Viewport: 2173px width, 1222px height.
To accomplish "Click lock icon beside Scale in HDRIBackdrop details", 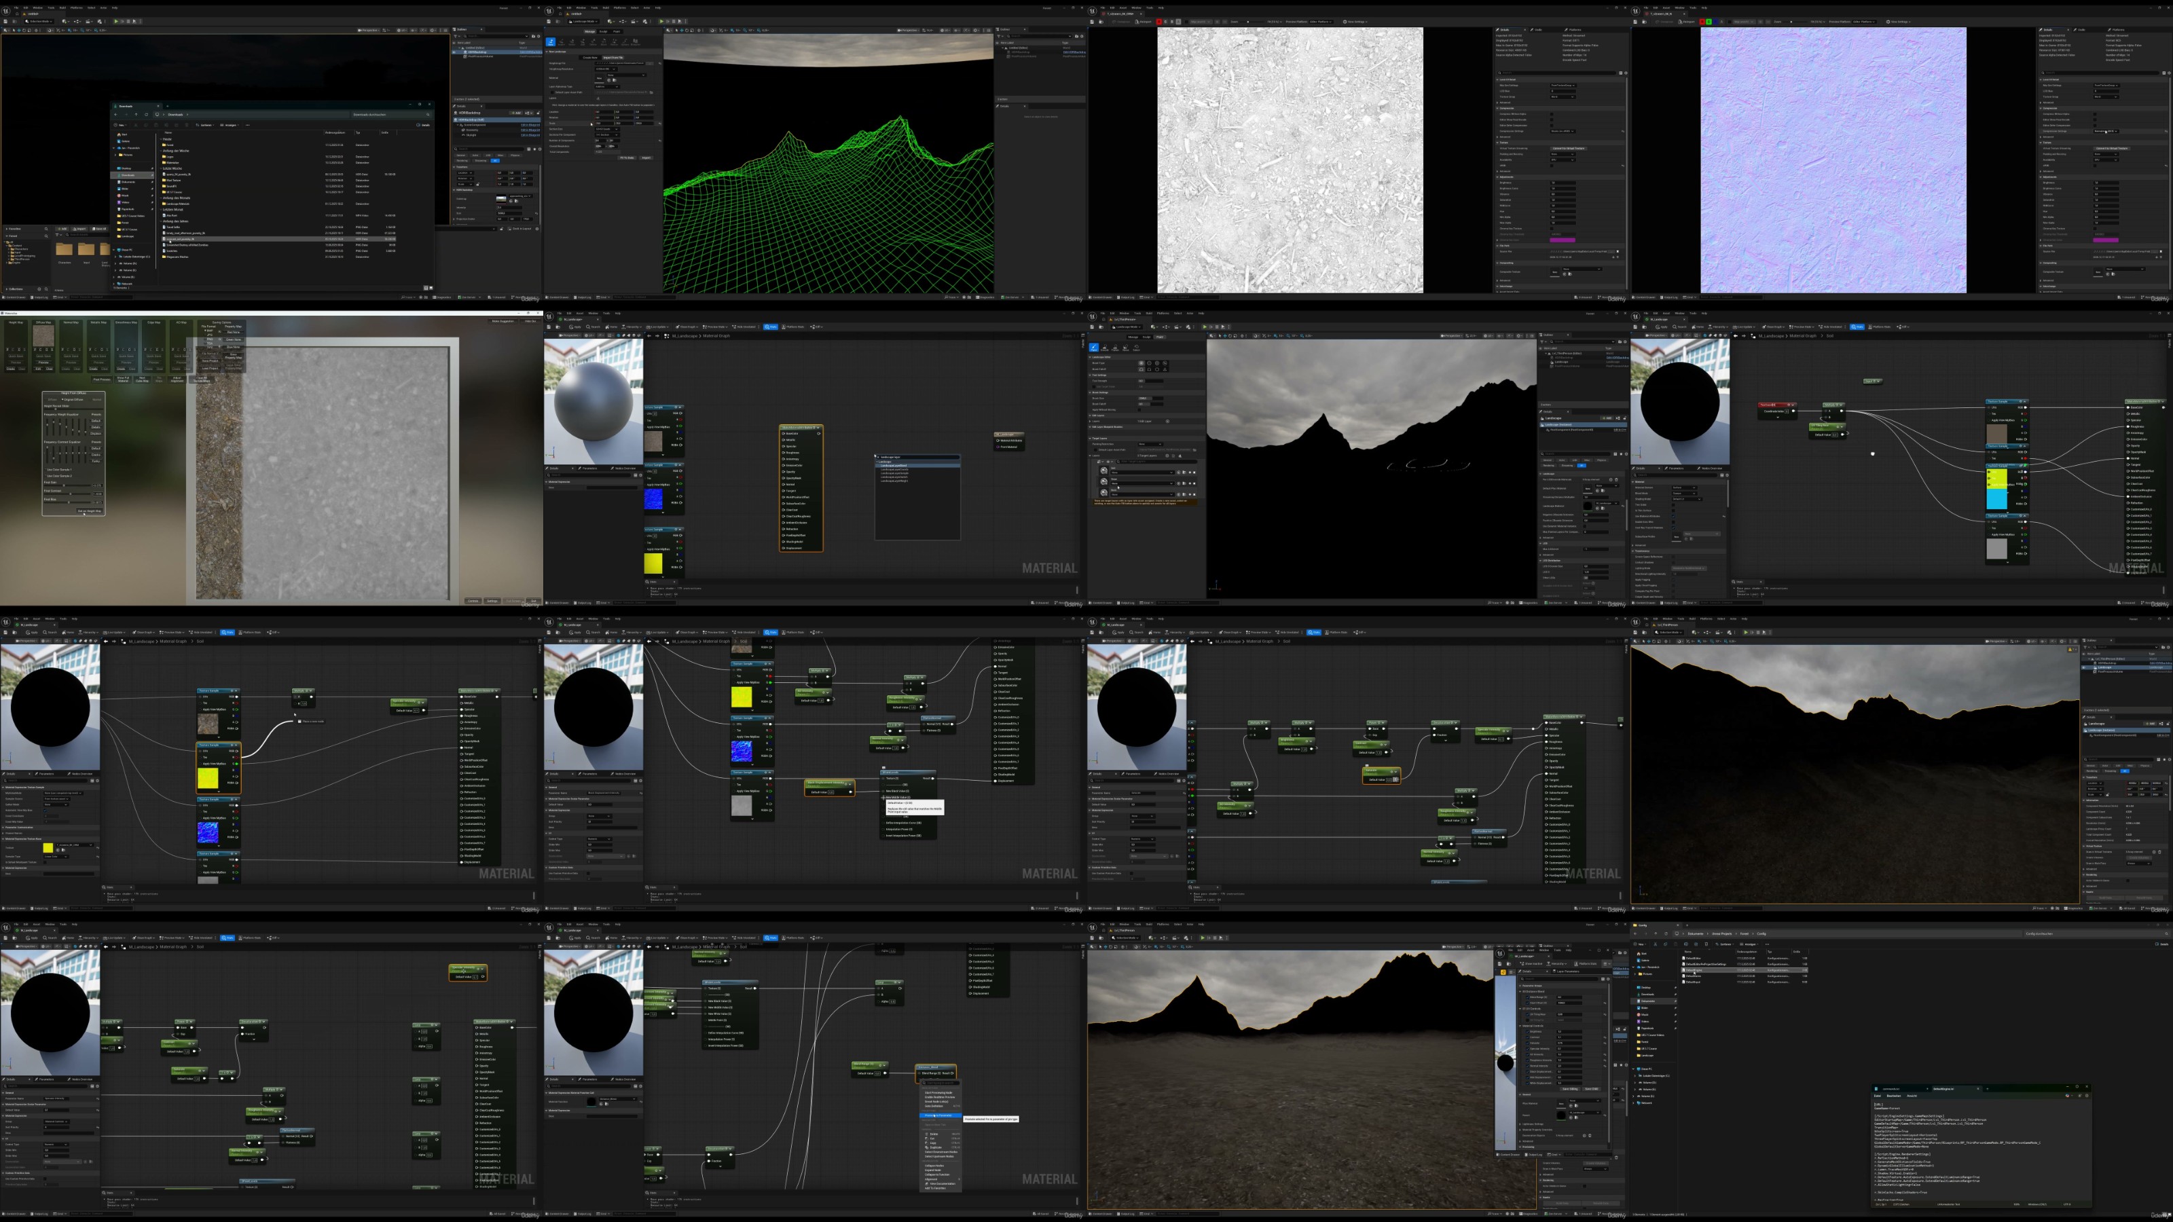I will [478, 185].
